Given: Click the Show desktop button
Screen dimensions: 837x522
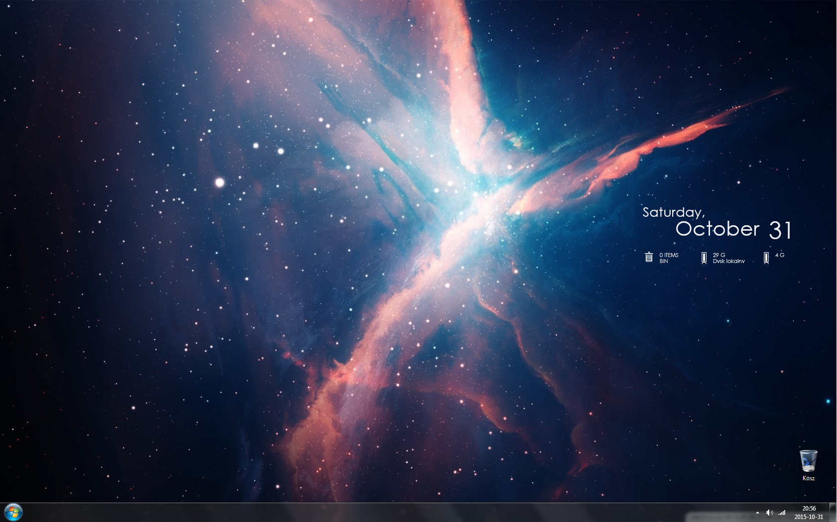Looking at the screenshot, I should 833,512.
